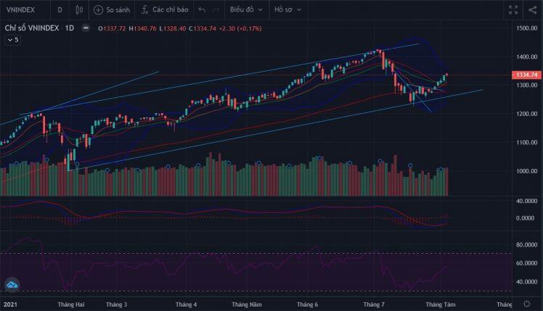Viewport: 543px width, 311px height.
Task: Click the 1400.00 price axis label
Action: [x=527, y=57]
